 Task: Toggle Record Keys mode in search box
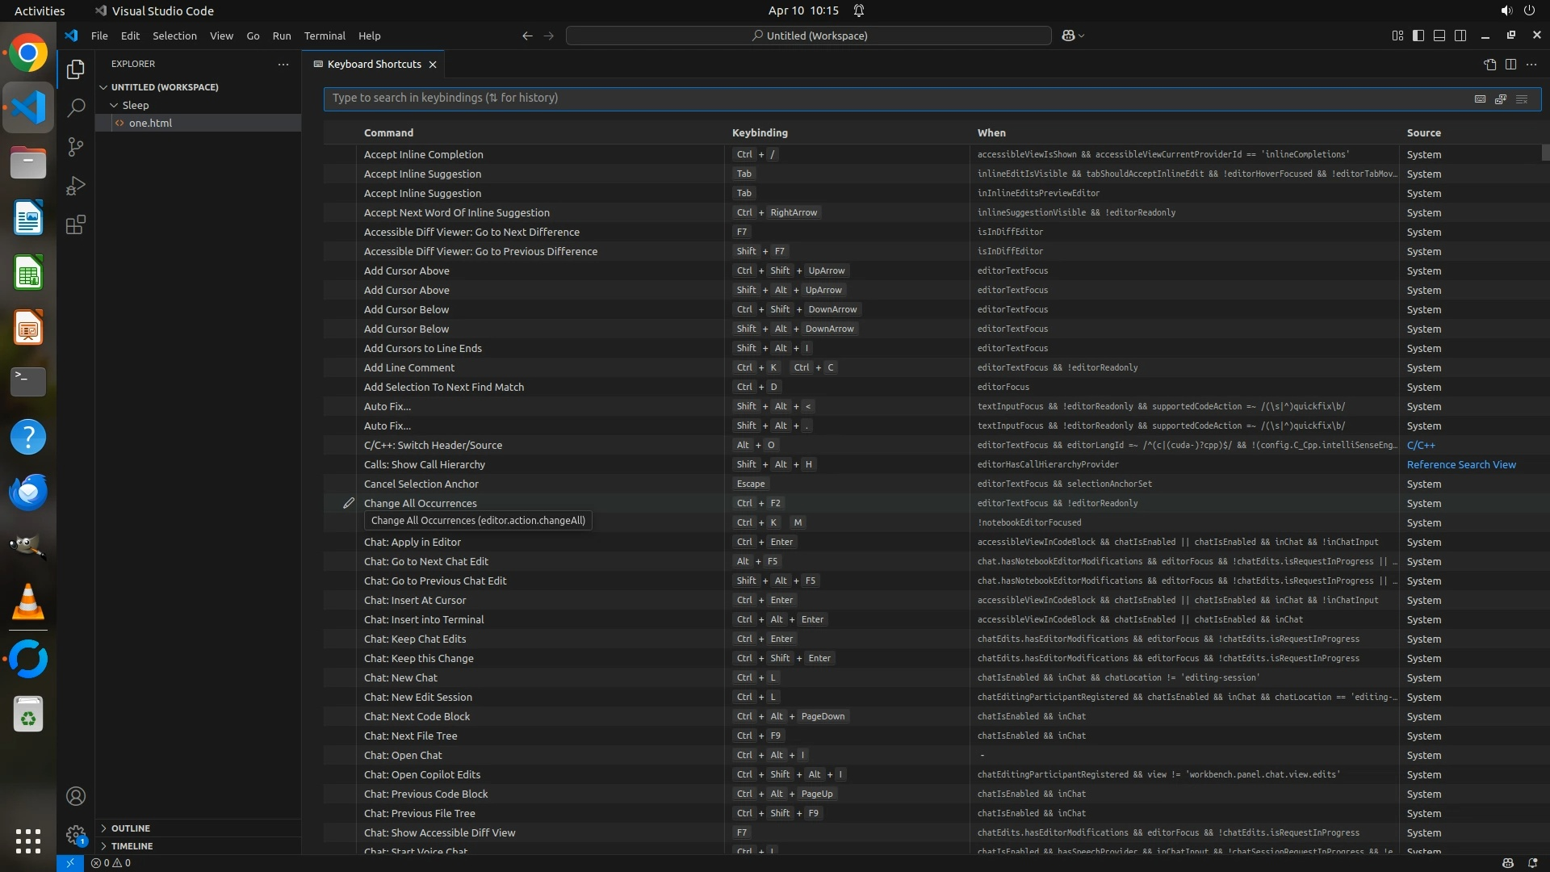click(x=1480, y=99)
